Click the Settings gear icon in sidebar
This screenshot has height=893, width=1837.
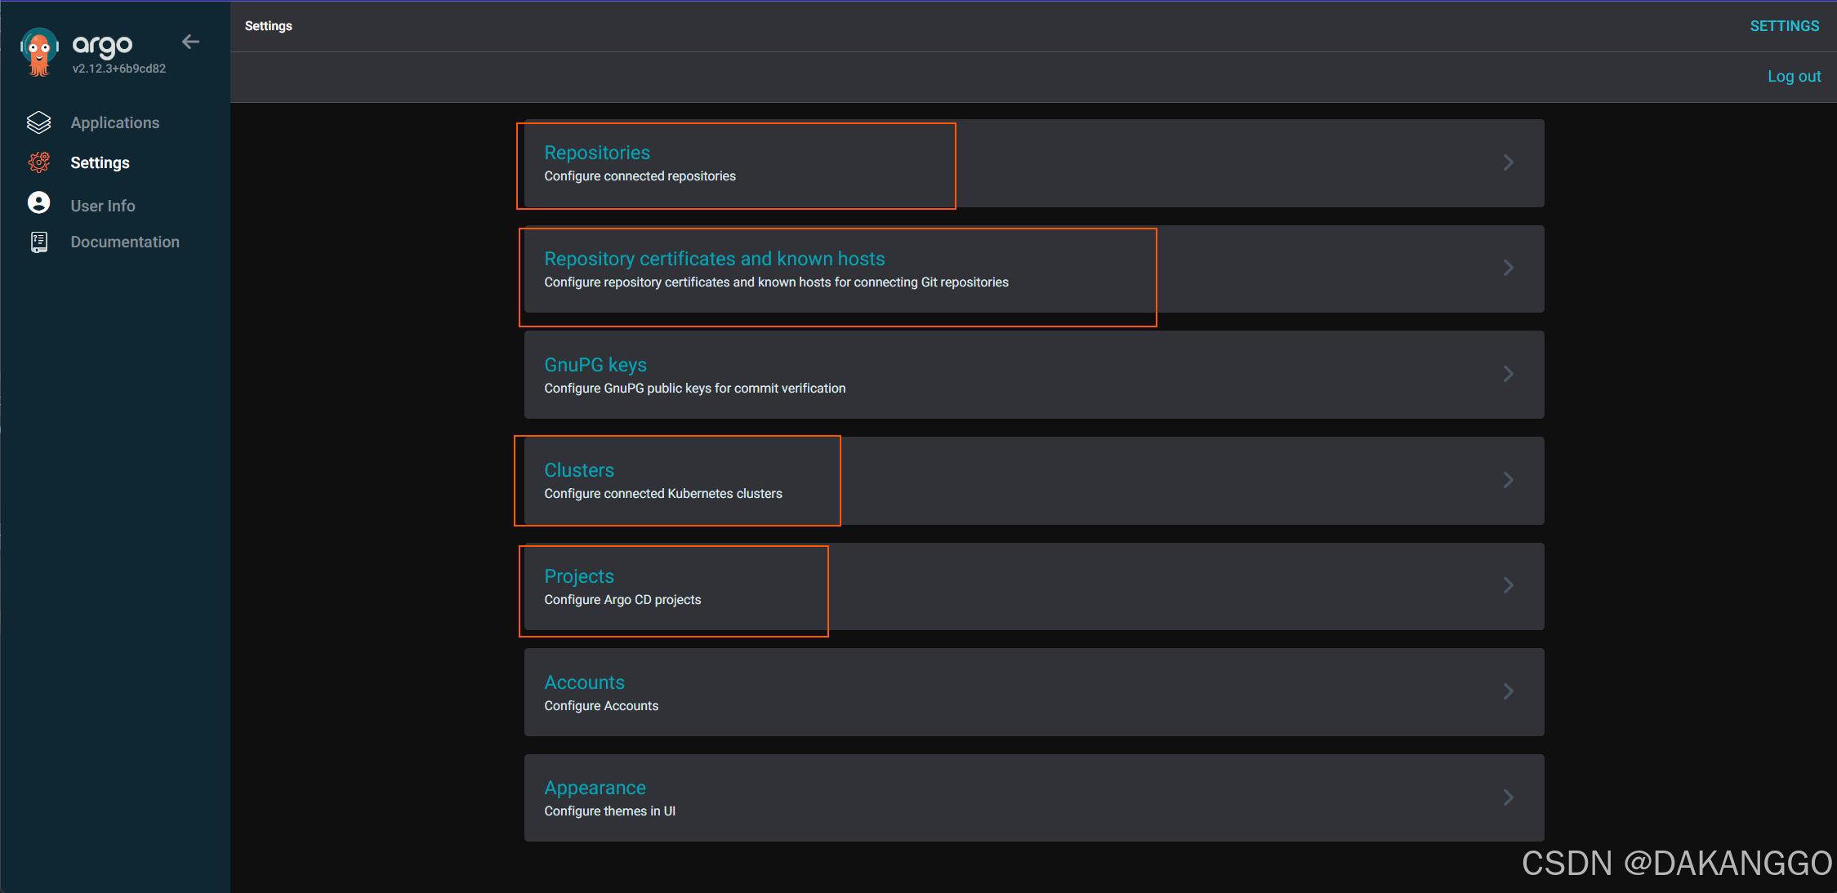[x=38, y=162]
